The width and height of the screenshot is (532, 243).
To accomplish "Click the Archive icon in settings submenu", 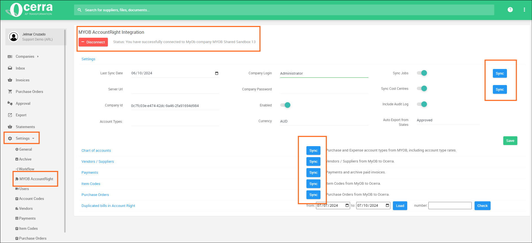I will pyautogui.click(x=17, y=159).
